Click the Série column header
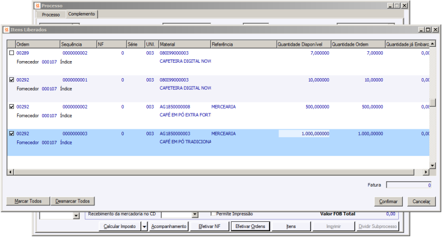The height and width of the screenshot is (239, 442). (136, 44)
